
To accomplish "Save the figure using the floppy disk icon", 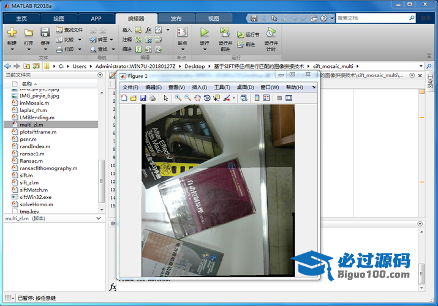I will [x=143, y=98].
